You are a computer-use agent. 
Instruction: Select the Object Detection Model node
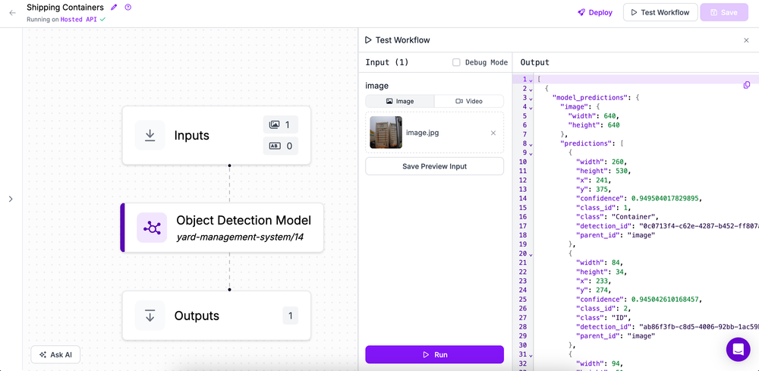click(x=222, y=228)
